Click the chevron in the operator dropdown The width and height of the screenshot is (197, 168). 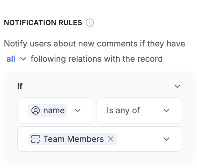[x=166, y=110]
